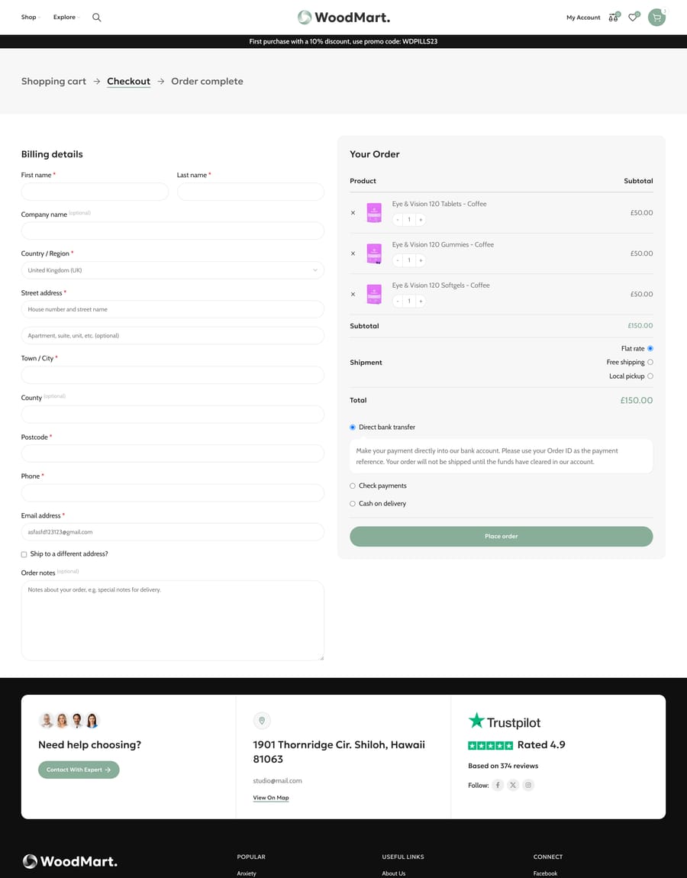This screenshot has width=687, height=878.
Task: Click the Email address field
Action: click(x=173, y=532)
